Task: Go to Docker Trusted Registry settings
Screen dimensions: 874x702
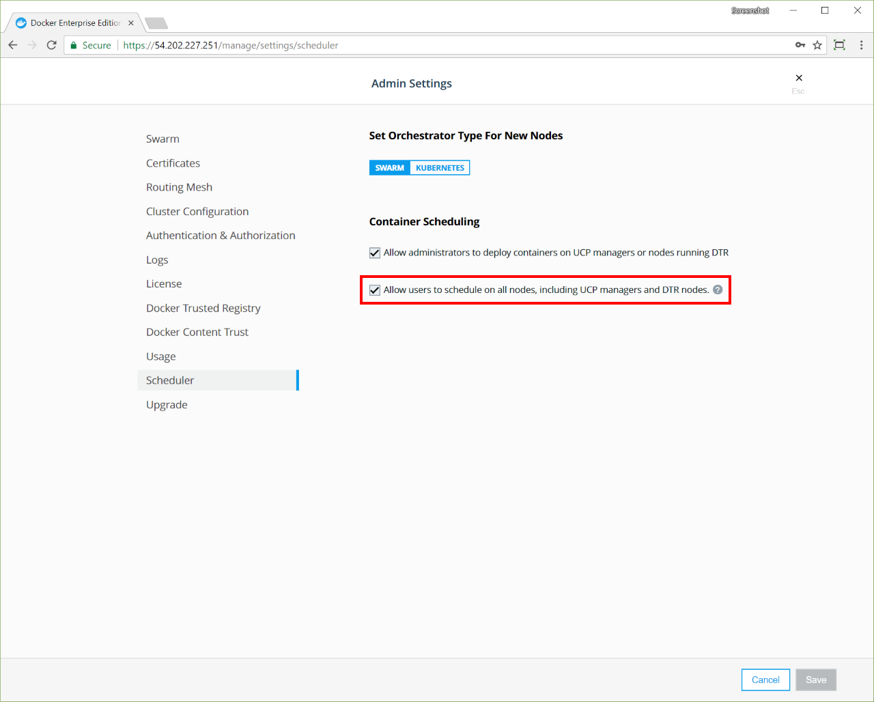Action: [x=203, y=308]
